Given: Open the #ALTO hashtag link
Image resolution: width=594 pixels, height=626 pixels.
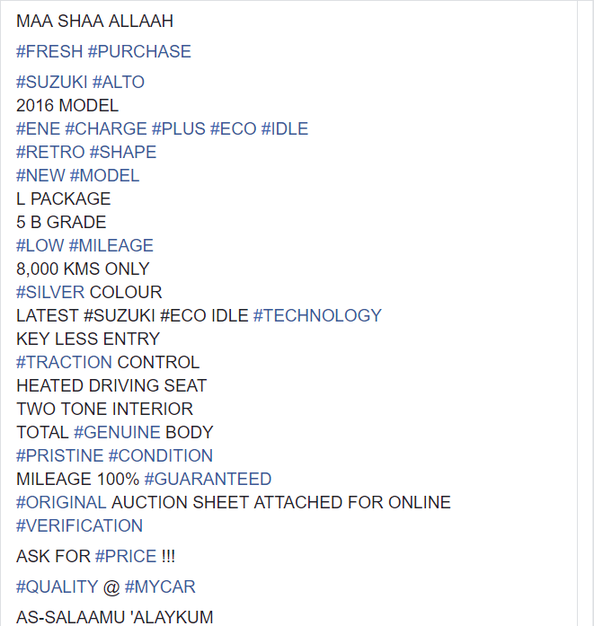Looking at the screenshot, I should 119,83.
